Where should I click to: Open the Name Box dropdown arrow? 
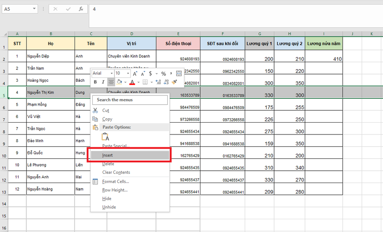(x=34, y=9)
